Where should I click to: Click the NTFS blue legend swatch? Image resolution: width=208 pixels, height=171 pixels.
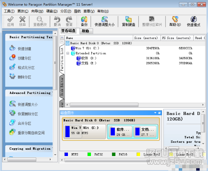click(66, 154)
